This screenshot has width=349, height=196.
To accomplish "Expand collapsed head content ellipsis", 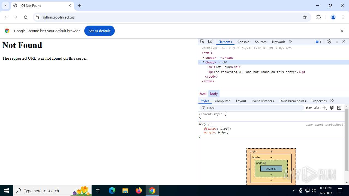I will click(218, 58).
